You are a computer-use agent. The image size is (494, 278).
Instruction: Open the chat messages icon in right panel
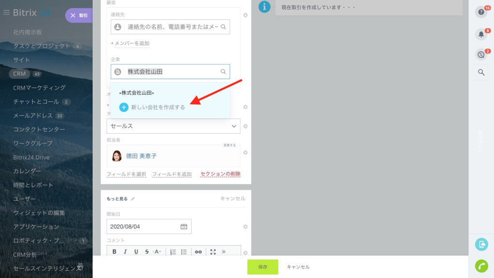[480, 55]
